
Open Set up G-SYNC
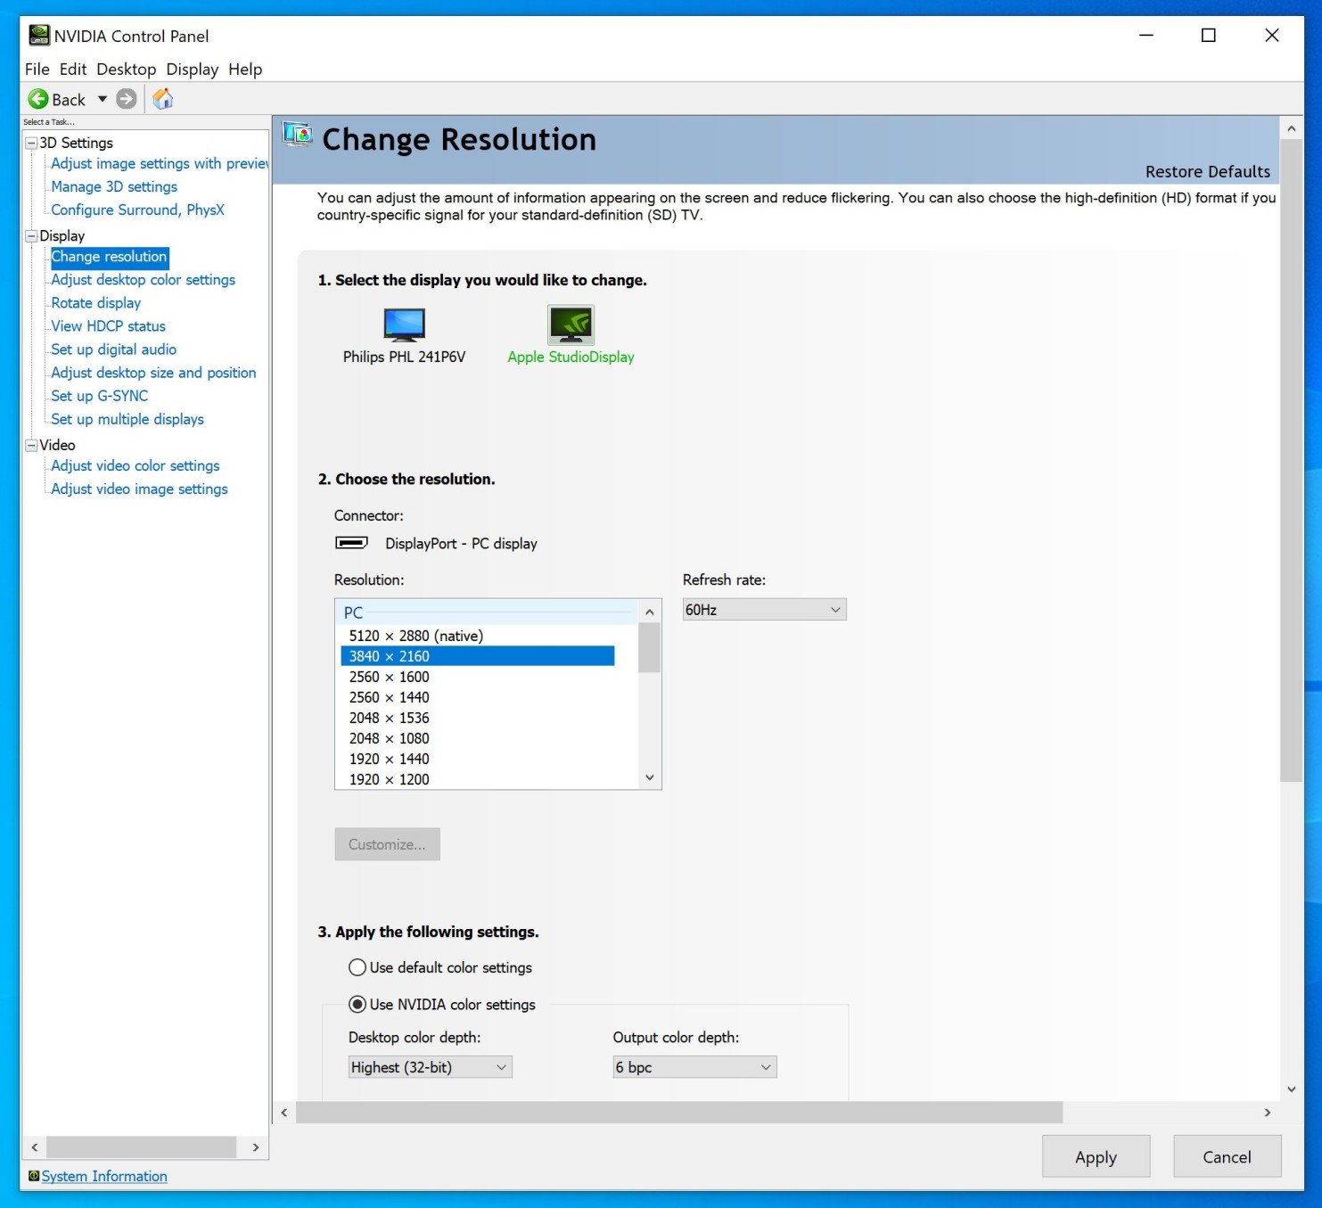click(x=99, y=396)
